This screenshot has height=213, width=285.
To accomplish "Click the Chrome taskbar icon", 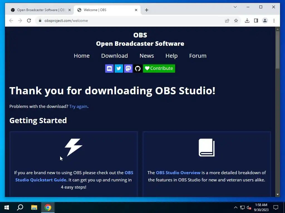I will click(x=48, y=207).
